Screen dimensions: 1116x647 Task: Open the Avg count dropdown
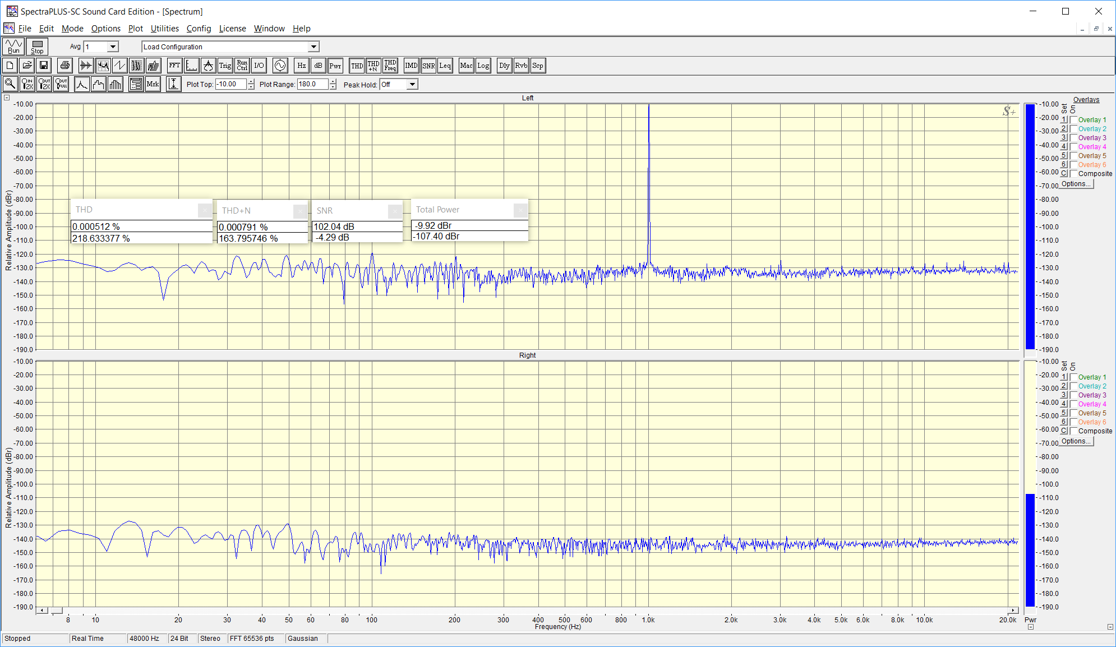click(113, 47)
